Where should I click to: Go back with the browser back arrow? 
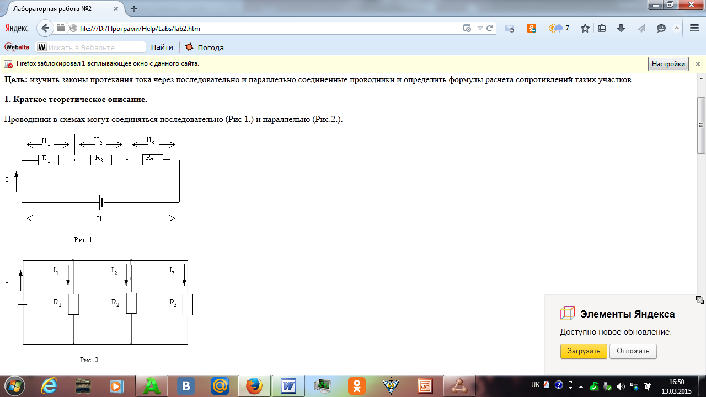pos(46,28)
